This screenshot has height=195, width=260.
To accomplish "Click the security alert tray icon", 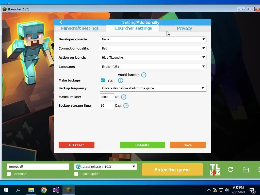I will (x=215, y=190).
